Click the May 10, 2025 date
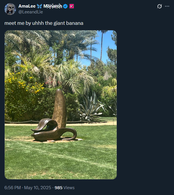174x195 pixels. (37, 187)
